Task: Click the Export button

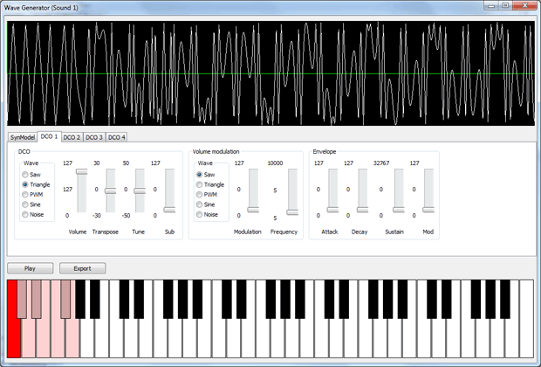Action: point(82,268)
